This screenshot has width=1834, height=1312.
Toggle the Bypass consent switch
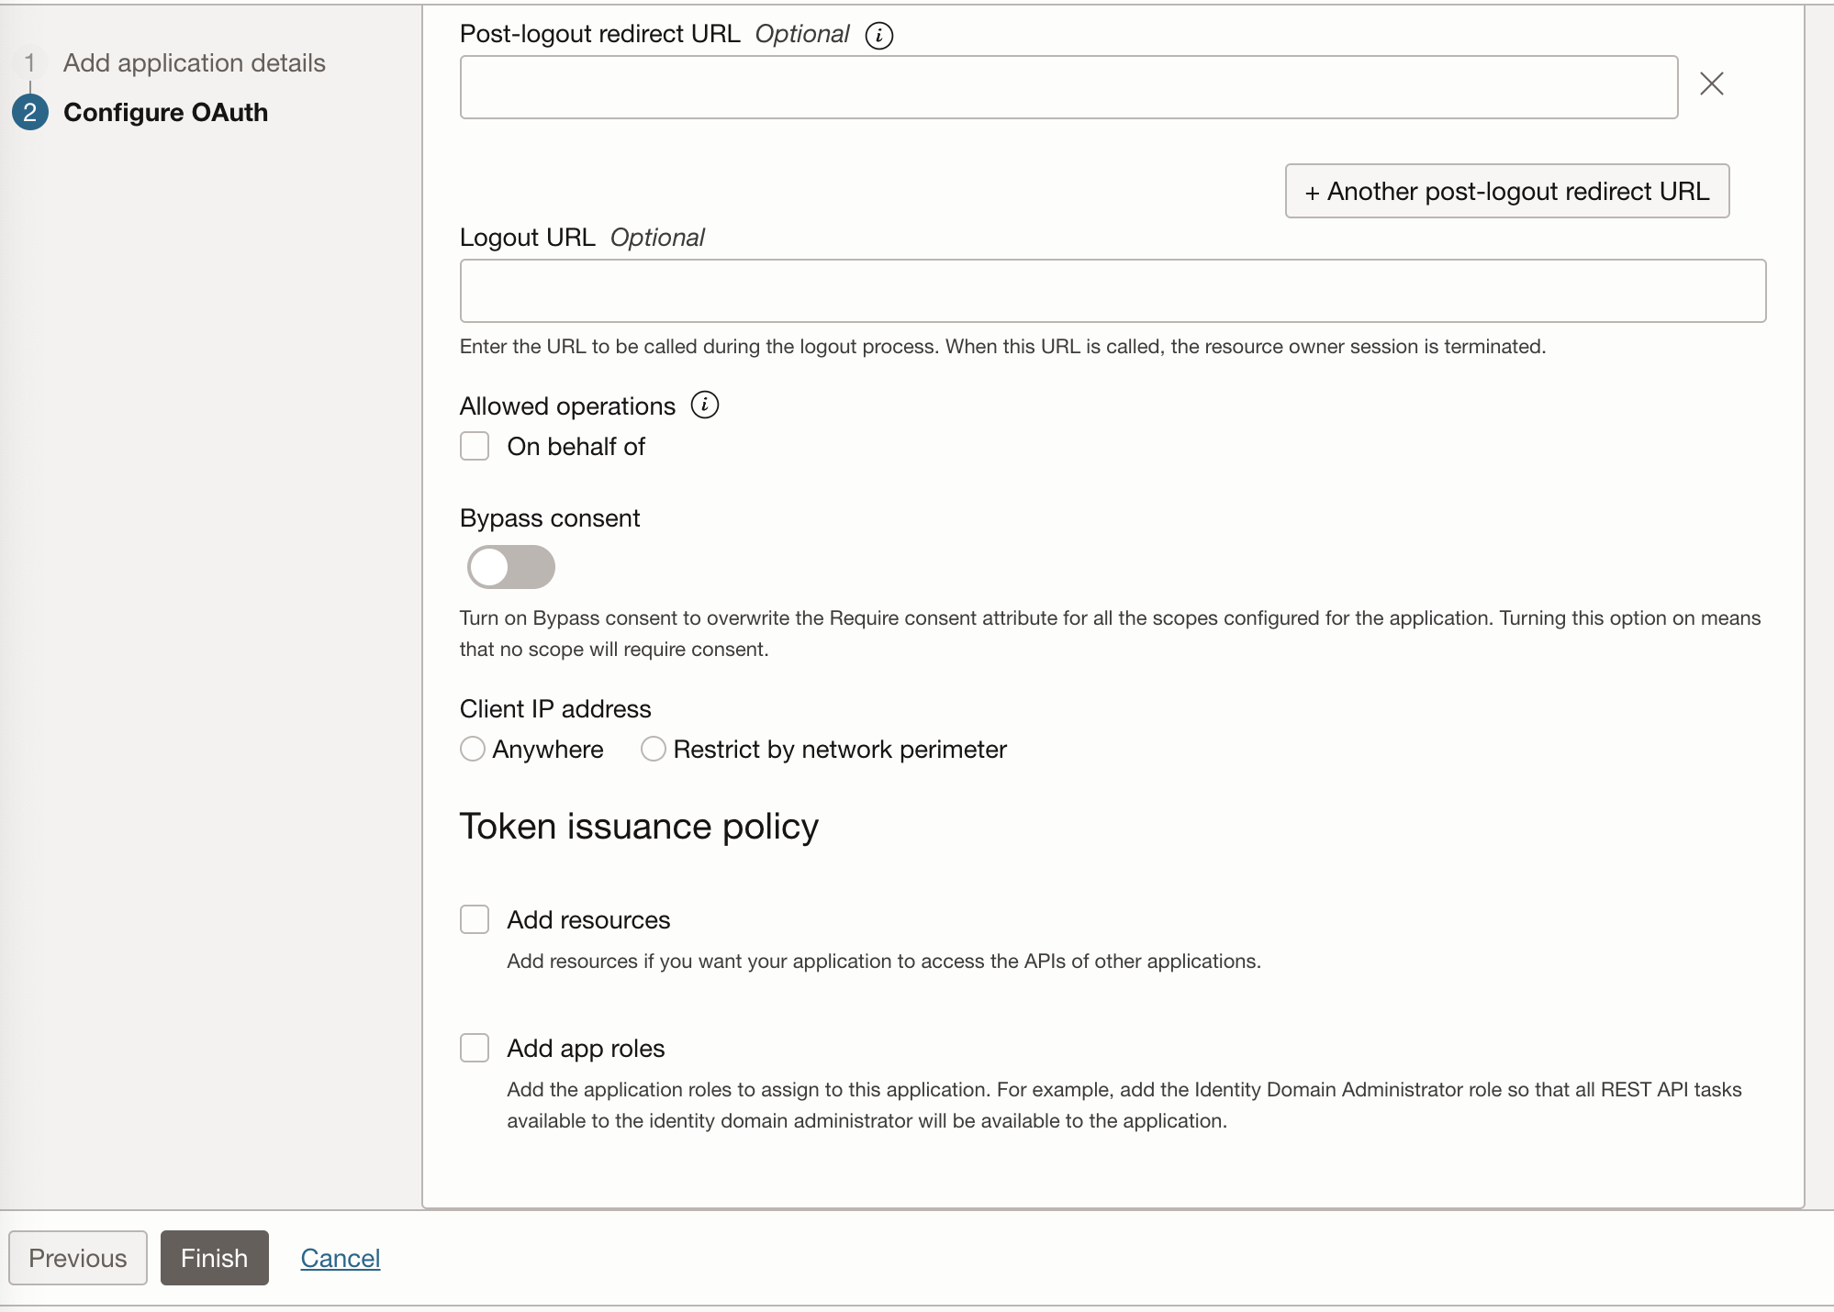coord(510,567)
